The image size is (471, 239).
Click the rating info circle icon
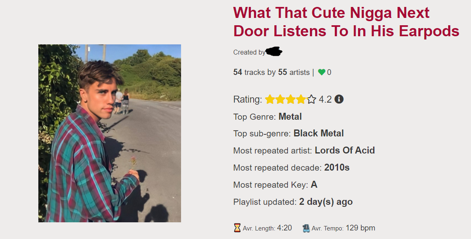pyautogui.click(x=339, y=99)
